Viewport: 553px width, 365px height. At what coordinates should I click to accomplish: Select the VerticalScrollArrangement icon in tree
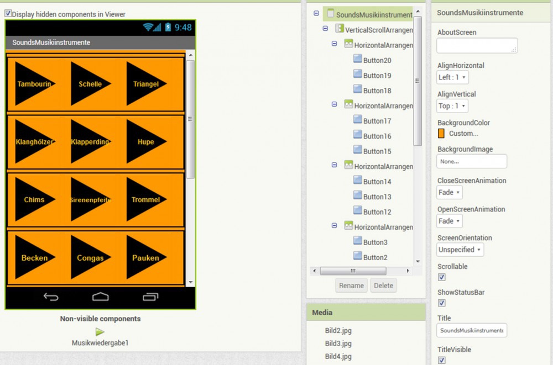(x=339, y=29)
